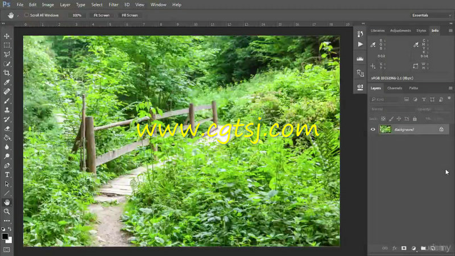455x256 pixels.
Task: Open RGB eyedropper options in Info panel
Action: tap(373, 45)
